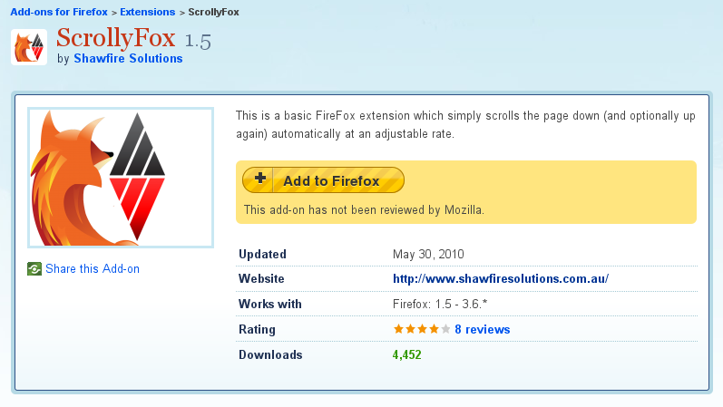This screenshot has width=723, height=407.
Task: Visit the shawfiresolutions.com.au website link
Action: (x=501, y=279)
